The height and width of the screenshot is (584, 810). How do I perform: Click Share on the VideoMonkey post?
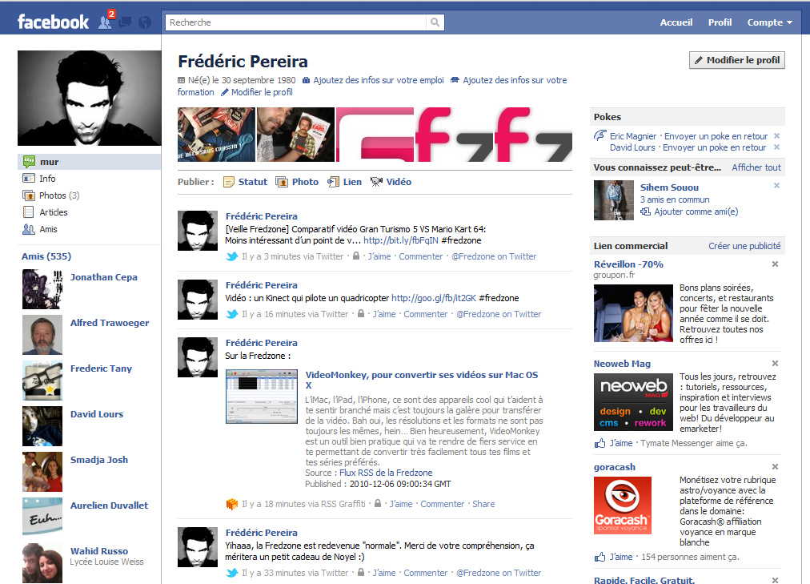(483, 504)
